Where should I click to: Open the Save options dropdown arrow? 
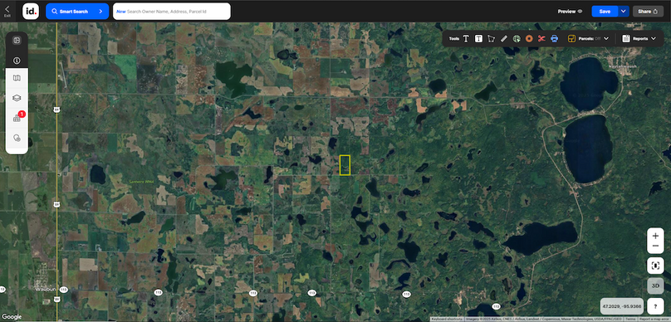pos(624,12)
